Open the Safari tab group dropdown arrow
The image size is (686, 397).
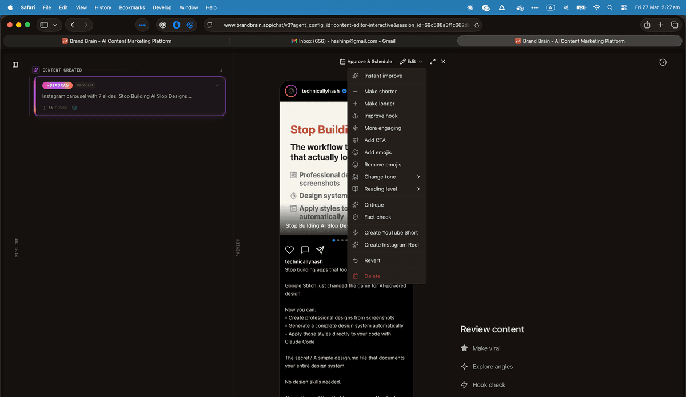[55, 25]
